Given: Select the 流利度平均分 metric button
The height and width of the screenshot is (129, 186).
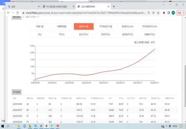Looking at the screenshot, I should click(128, 35).
